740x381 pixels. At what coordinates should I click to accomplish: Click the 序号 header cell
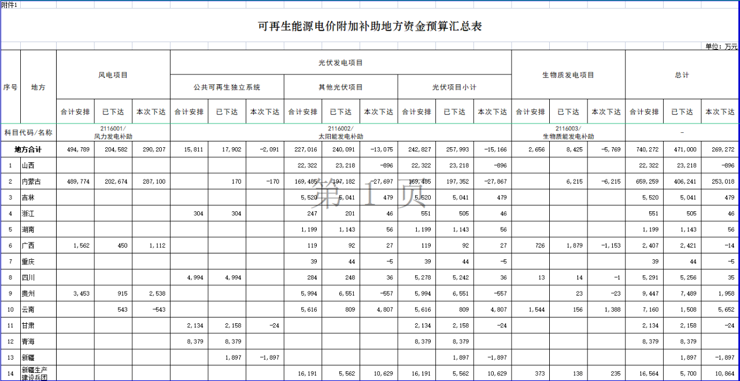pyautogui.click(x=10, y=88)
